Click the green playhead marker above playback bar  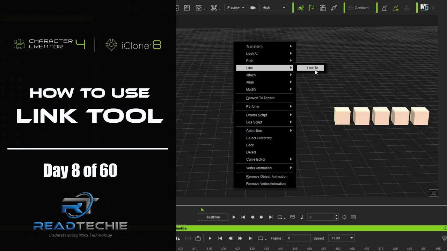click(202, 209)
